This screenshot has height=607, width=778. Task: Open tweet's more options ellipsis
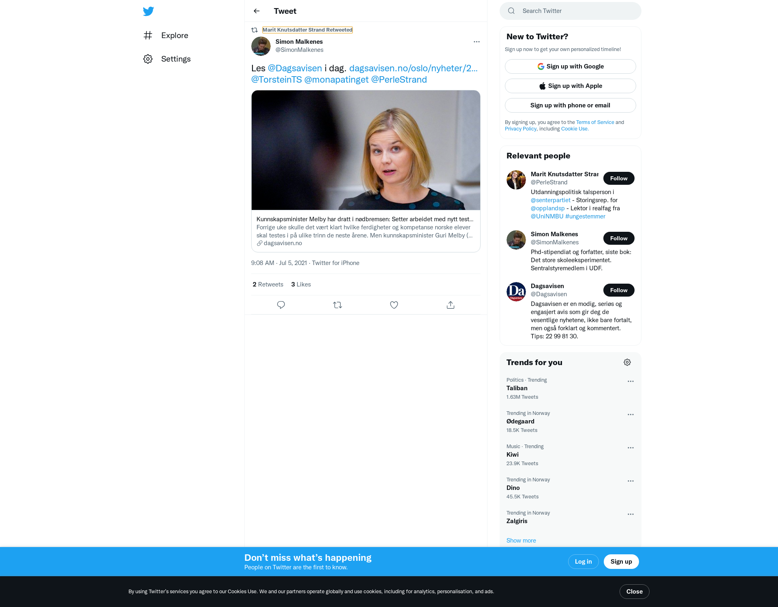click(477, 42)
